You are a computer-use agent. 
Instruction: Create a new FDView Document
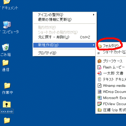111,104
